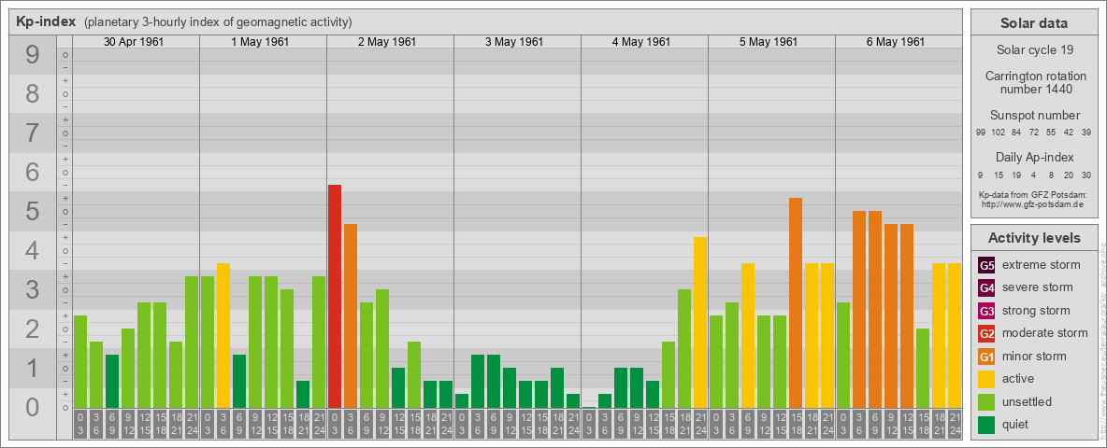Click the orange bar on 2 May 03-06
Image resolution: width=1107 pixels, height=448 pixels.
pyautogui.click(x=351, y=316)
